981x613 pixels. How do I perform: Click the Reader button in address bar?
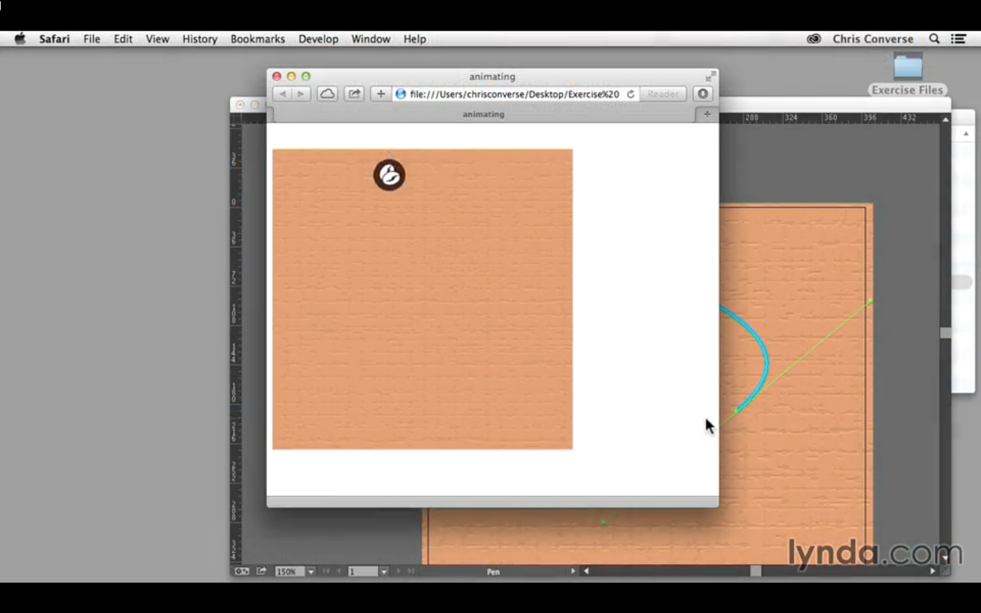click(x=663, y=94)
